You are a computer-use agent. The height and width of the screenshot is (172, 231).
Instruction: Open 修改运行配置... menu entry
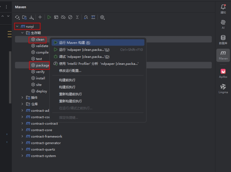tap(98, 71)
